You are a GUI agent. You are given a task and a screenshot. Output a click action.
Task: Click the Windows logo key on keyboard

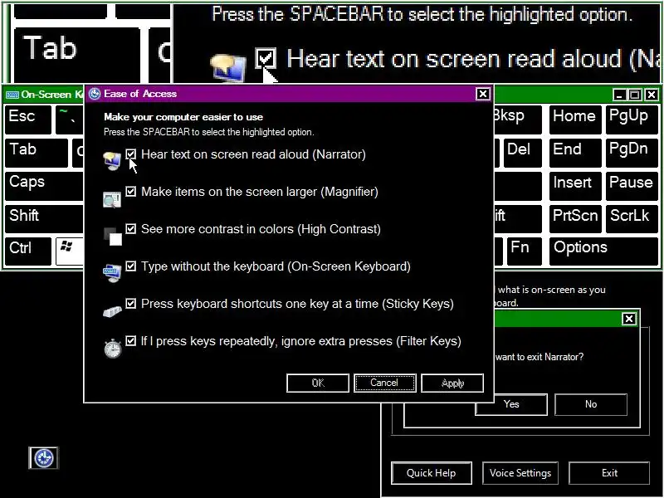70,251
